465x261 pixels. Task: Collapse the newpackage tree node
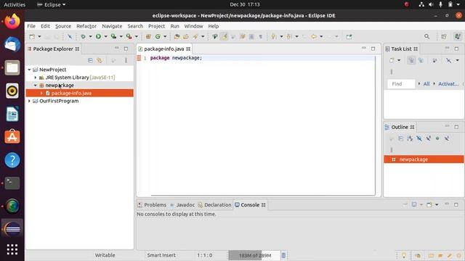click(36, 86)
